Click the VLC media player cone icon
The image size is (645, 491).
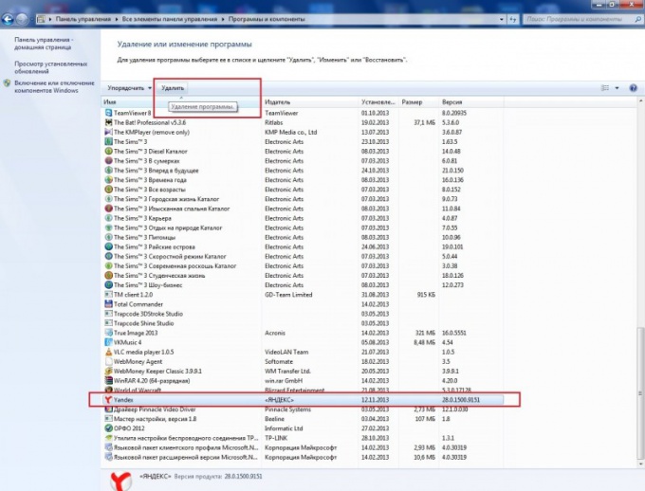click(x=108, y=352)
